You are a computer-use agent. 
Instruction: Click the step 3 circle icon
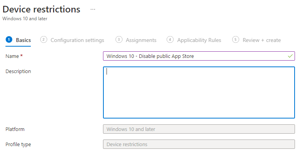[119, 40]
